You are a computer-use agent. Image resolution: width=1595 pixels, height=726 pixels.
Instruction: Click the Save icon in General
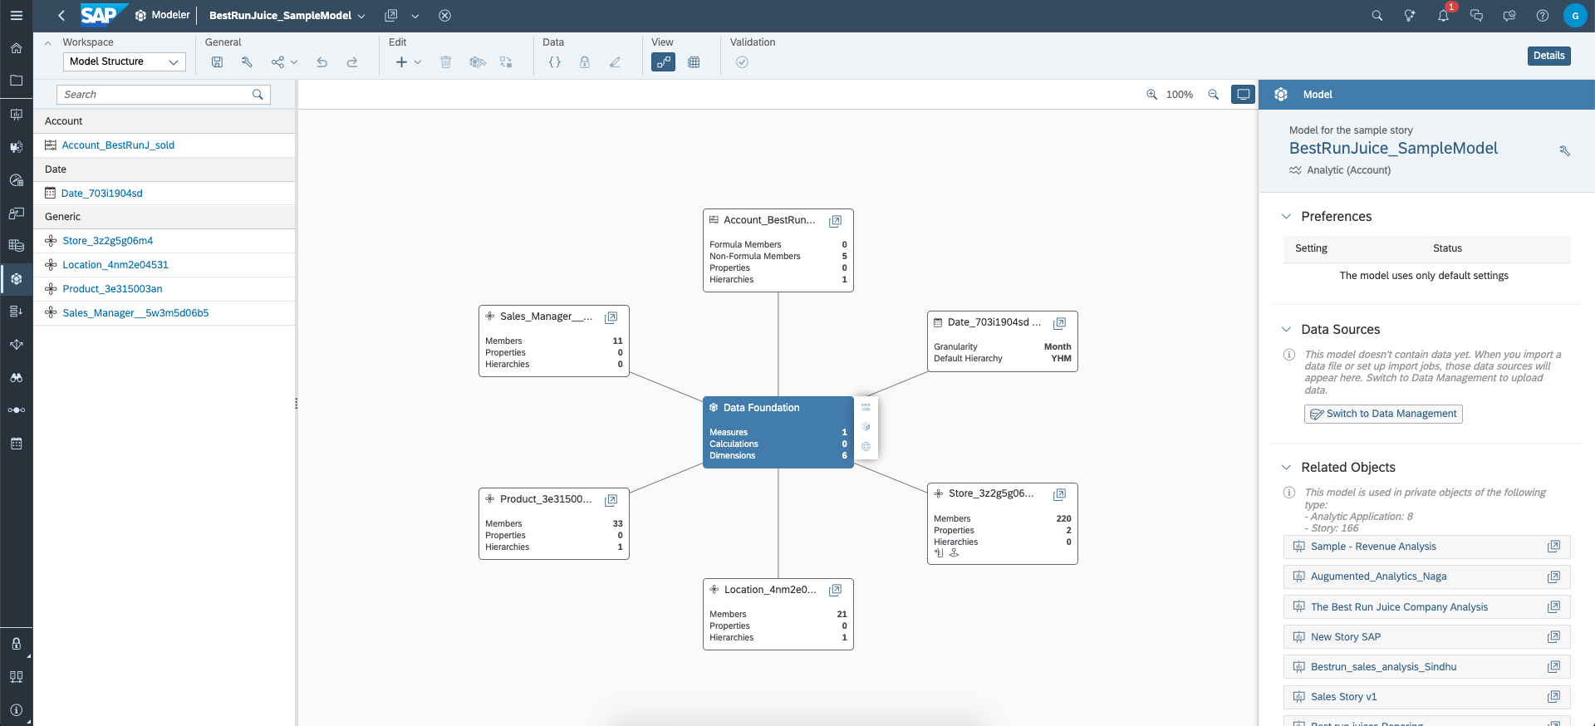pos(217,62)
